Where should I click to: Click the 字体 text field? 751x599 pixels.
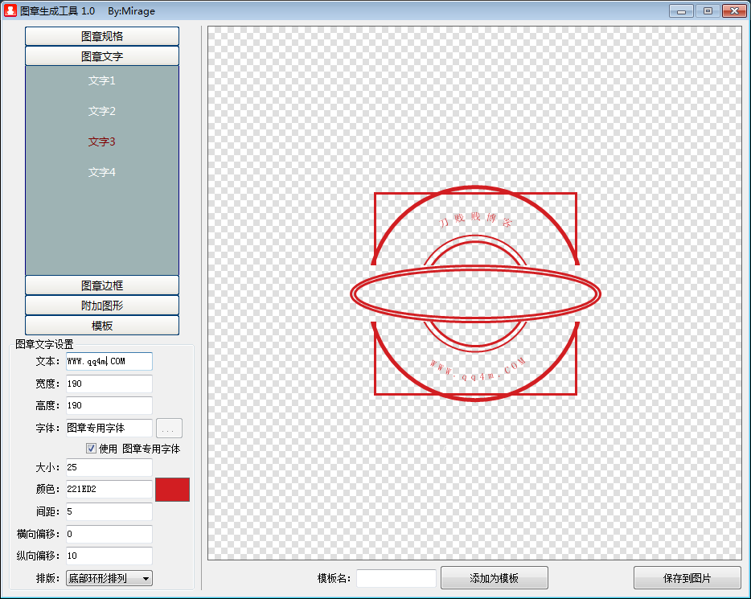coord(109,428)
